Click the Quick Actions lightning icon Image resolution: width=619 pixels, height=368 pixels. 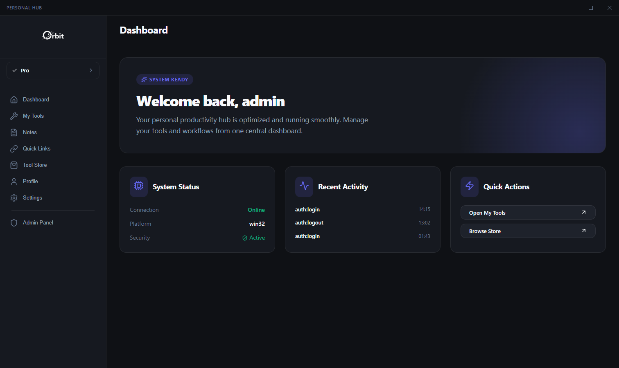469,186
